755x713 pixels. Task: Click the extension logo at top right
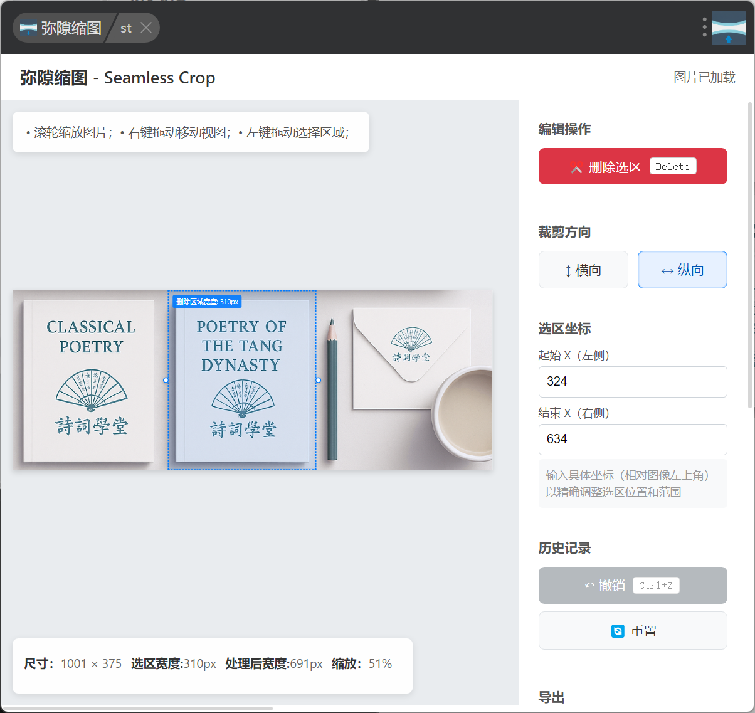(728, 28)
